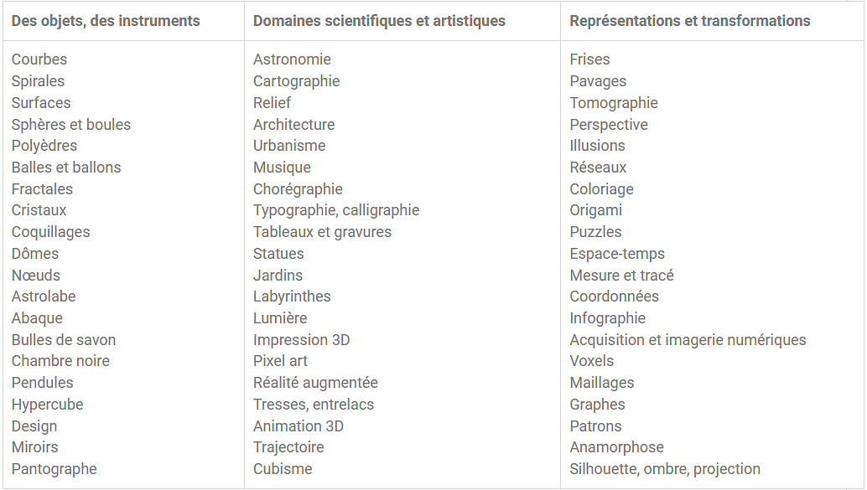
Task: Click the 'Des objets, des instruments' column header
Action: (x=106, y=21)
